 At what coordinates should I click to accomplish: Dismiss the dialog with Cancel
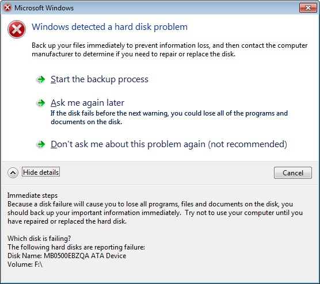(293, 173)
